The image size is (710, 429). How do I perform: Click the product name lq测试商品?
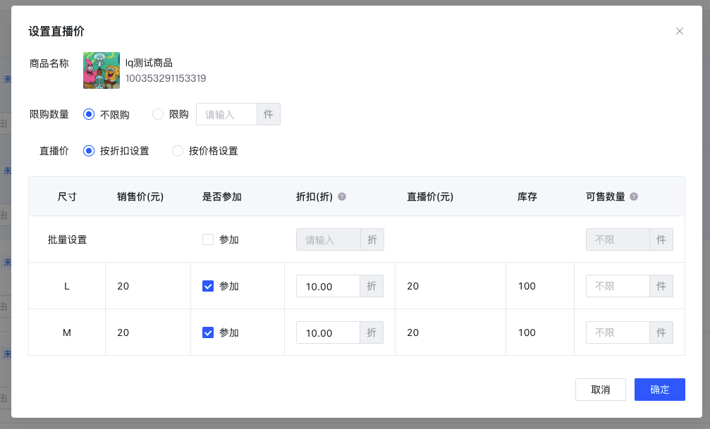[x=149, y=63]
